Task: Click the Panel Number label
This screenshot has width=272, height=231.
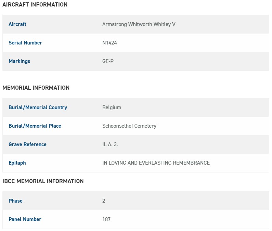Action: [25, 219]
